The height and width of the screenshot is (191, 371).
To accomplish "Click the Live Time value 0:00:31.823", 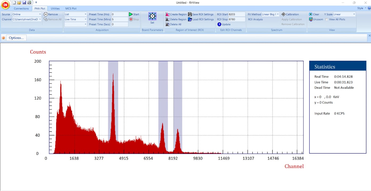I will pos(343,82).
